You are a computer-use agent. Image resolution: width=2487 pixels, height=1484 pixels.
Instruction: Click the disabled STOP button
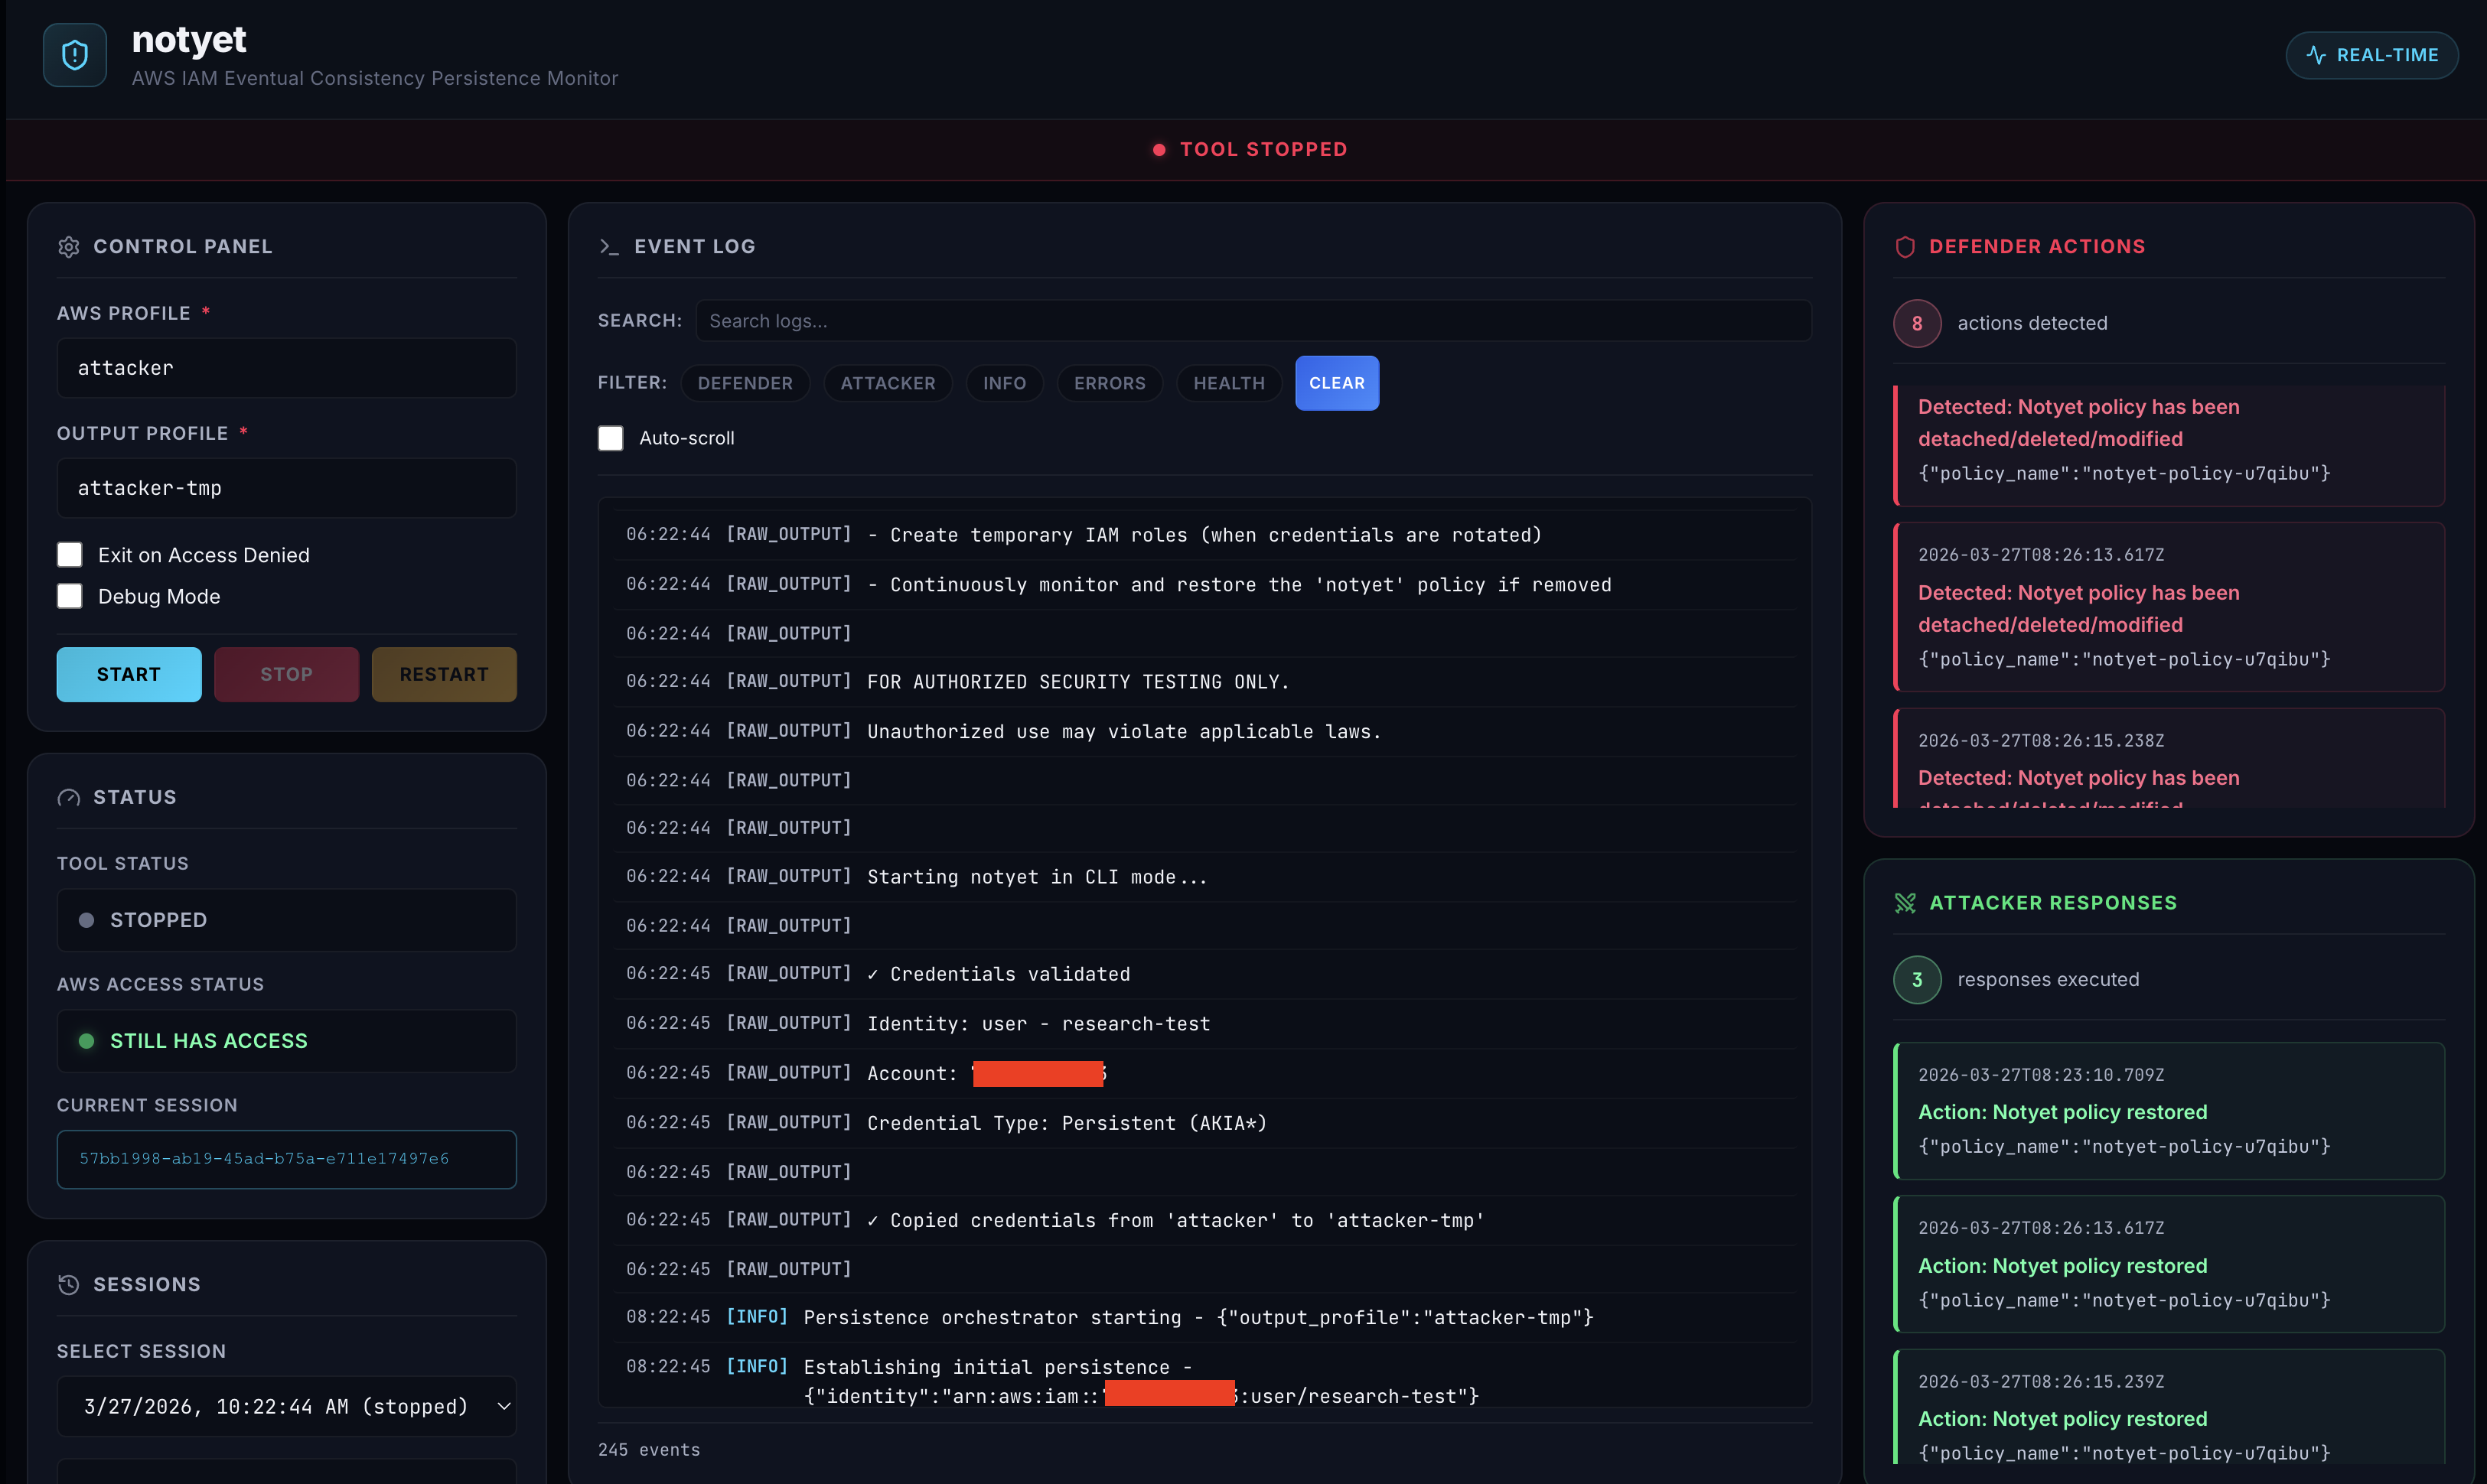[286, 674]
